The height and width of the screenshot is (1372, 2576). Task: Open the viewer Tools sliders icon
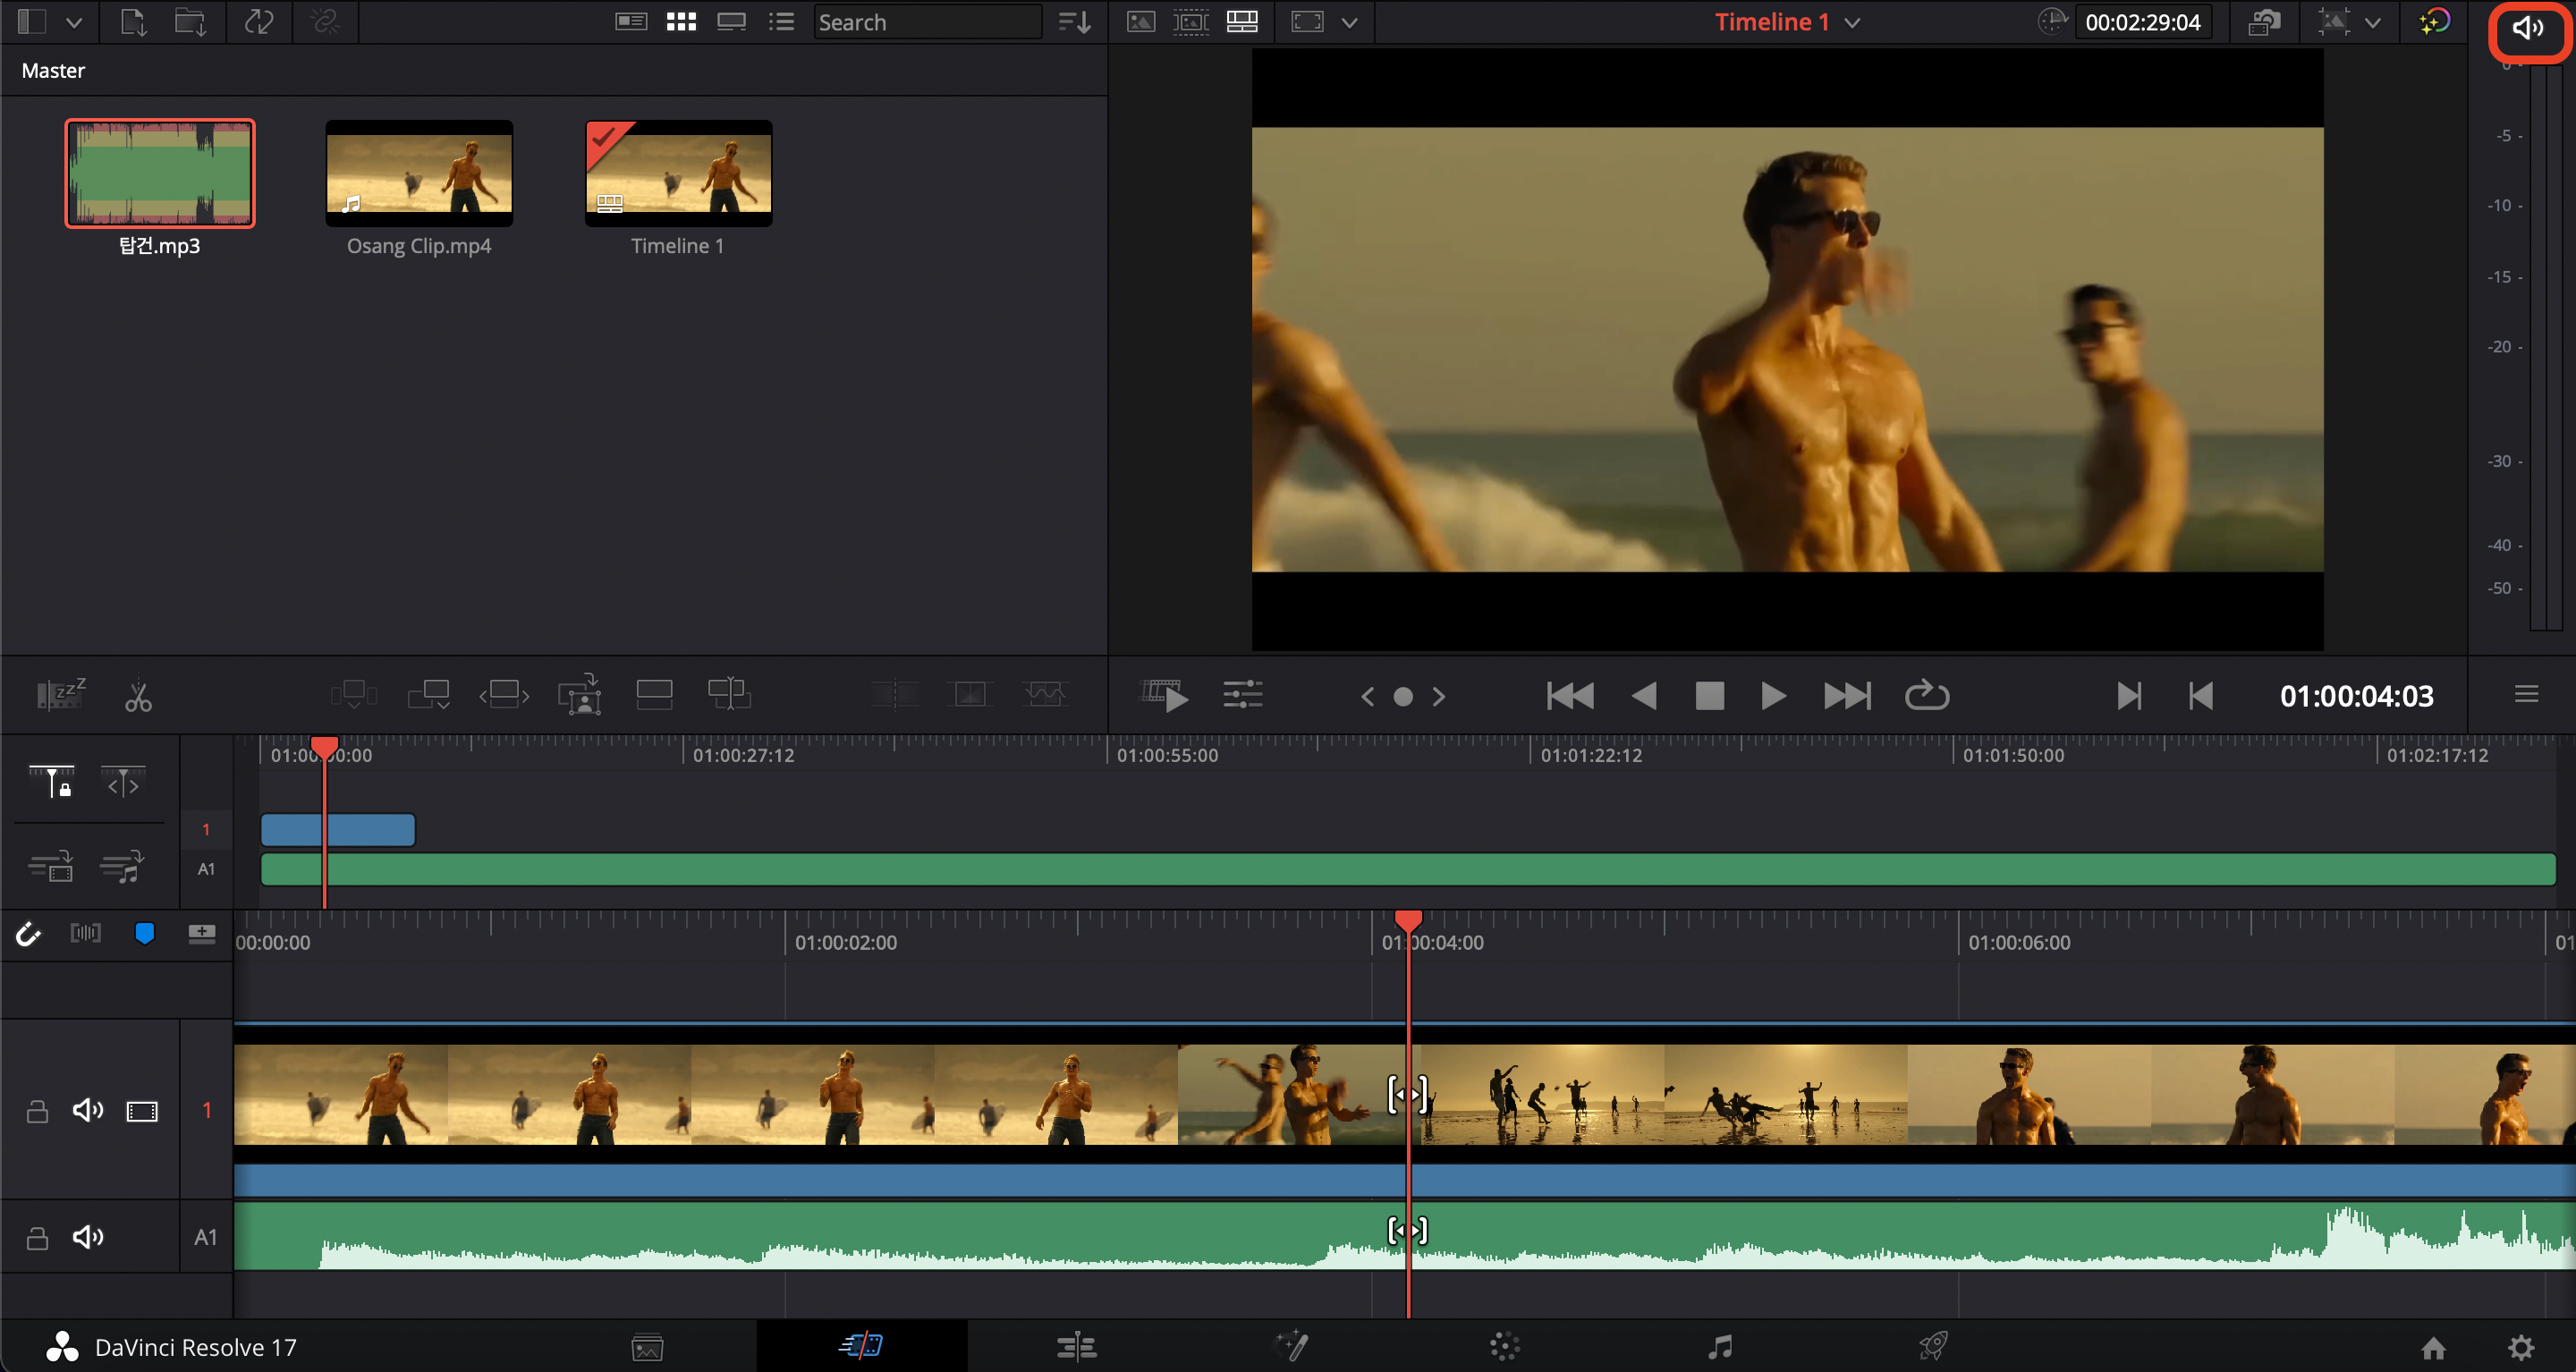[x=1243, y=695]
